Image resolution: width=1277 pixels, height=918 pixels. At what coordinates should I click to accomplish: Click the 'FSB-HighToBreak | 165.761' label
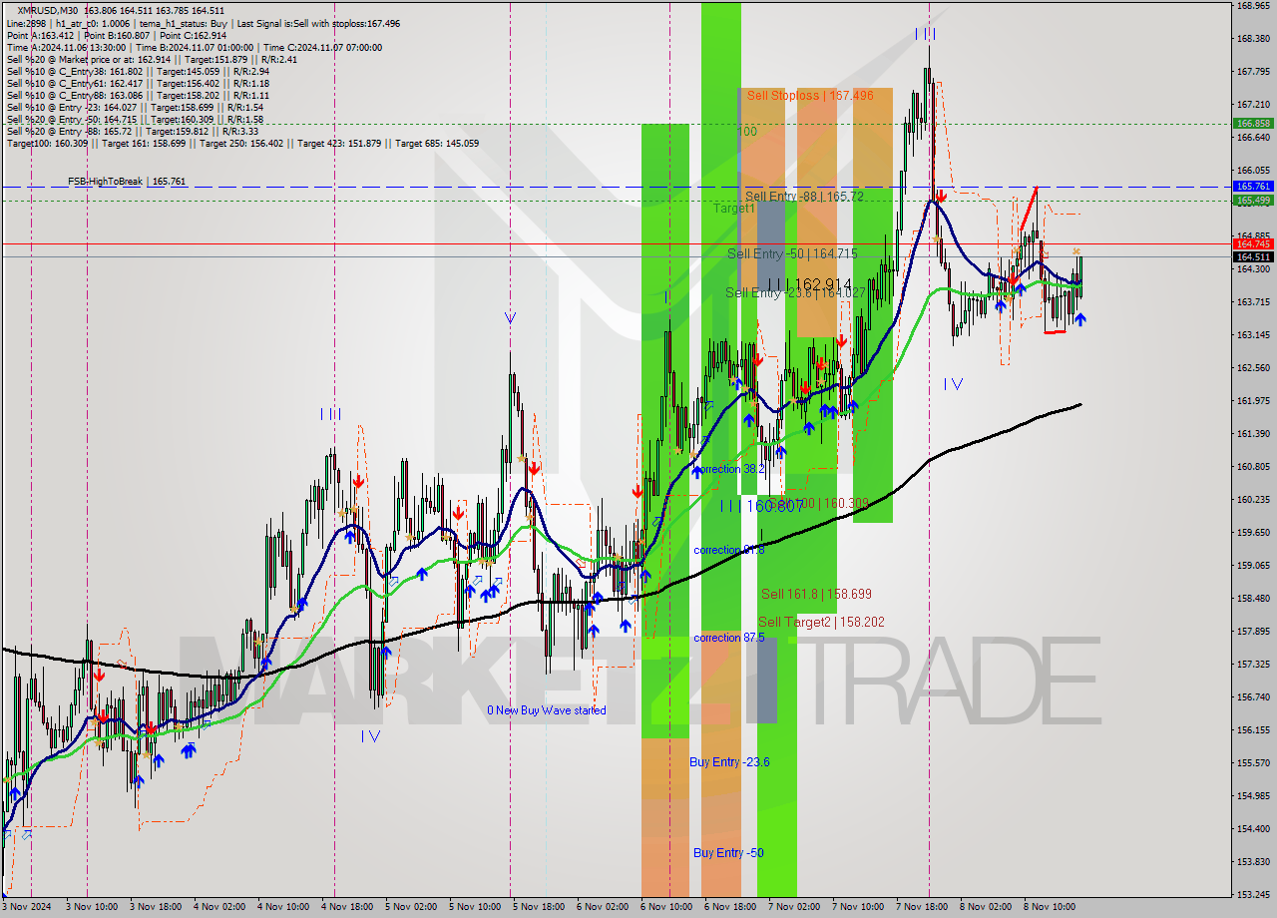[x=127, y=182]
